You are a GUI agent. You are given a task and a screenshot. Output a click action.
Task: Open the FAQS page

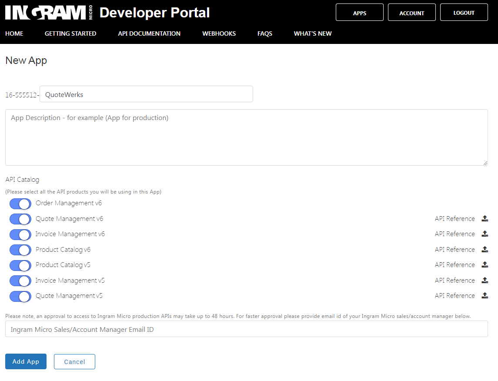tap(265, 33)
